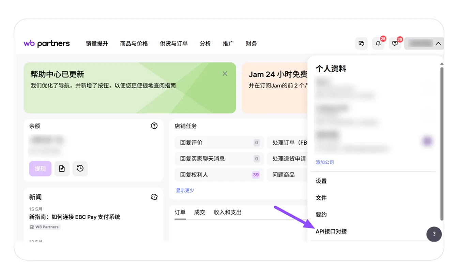The width and height of the screenshot is (458, 279).
Task: Switch to the 订单 tab
Action: (180, 212)
